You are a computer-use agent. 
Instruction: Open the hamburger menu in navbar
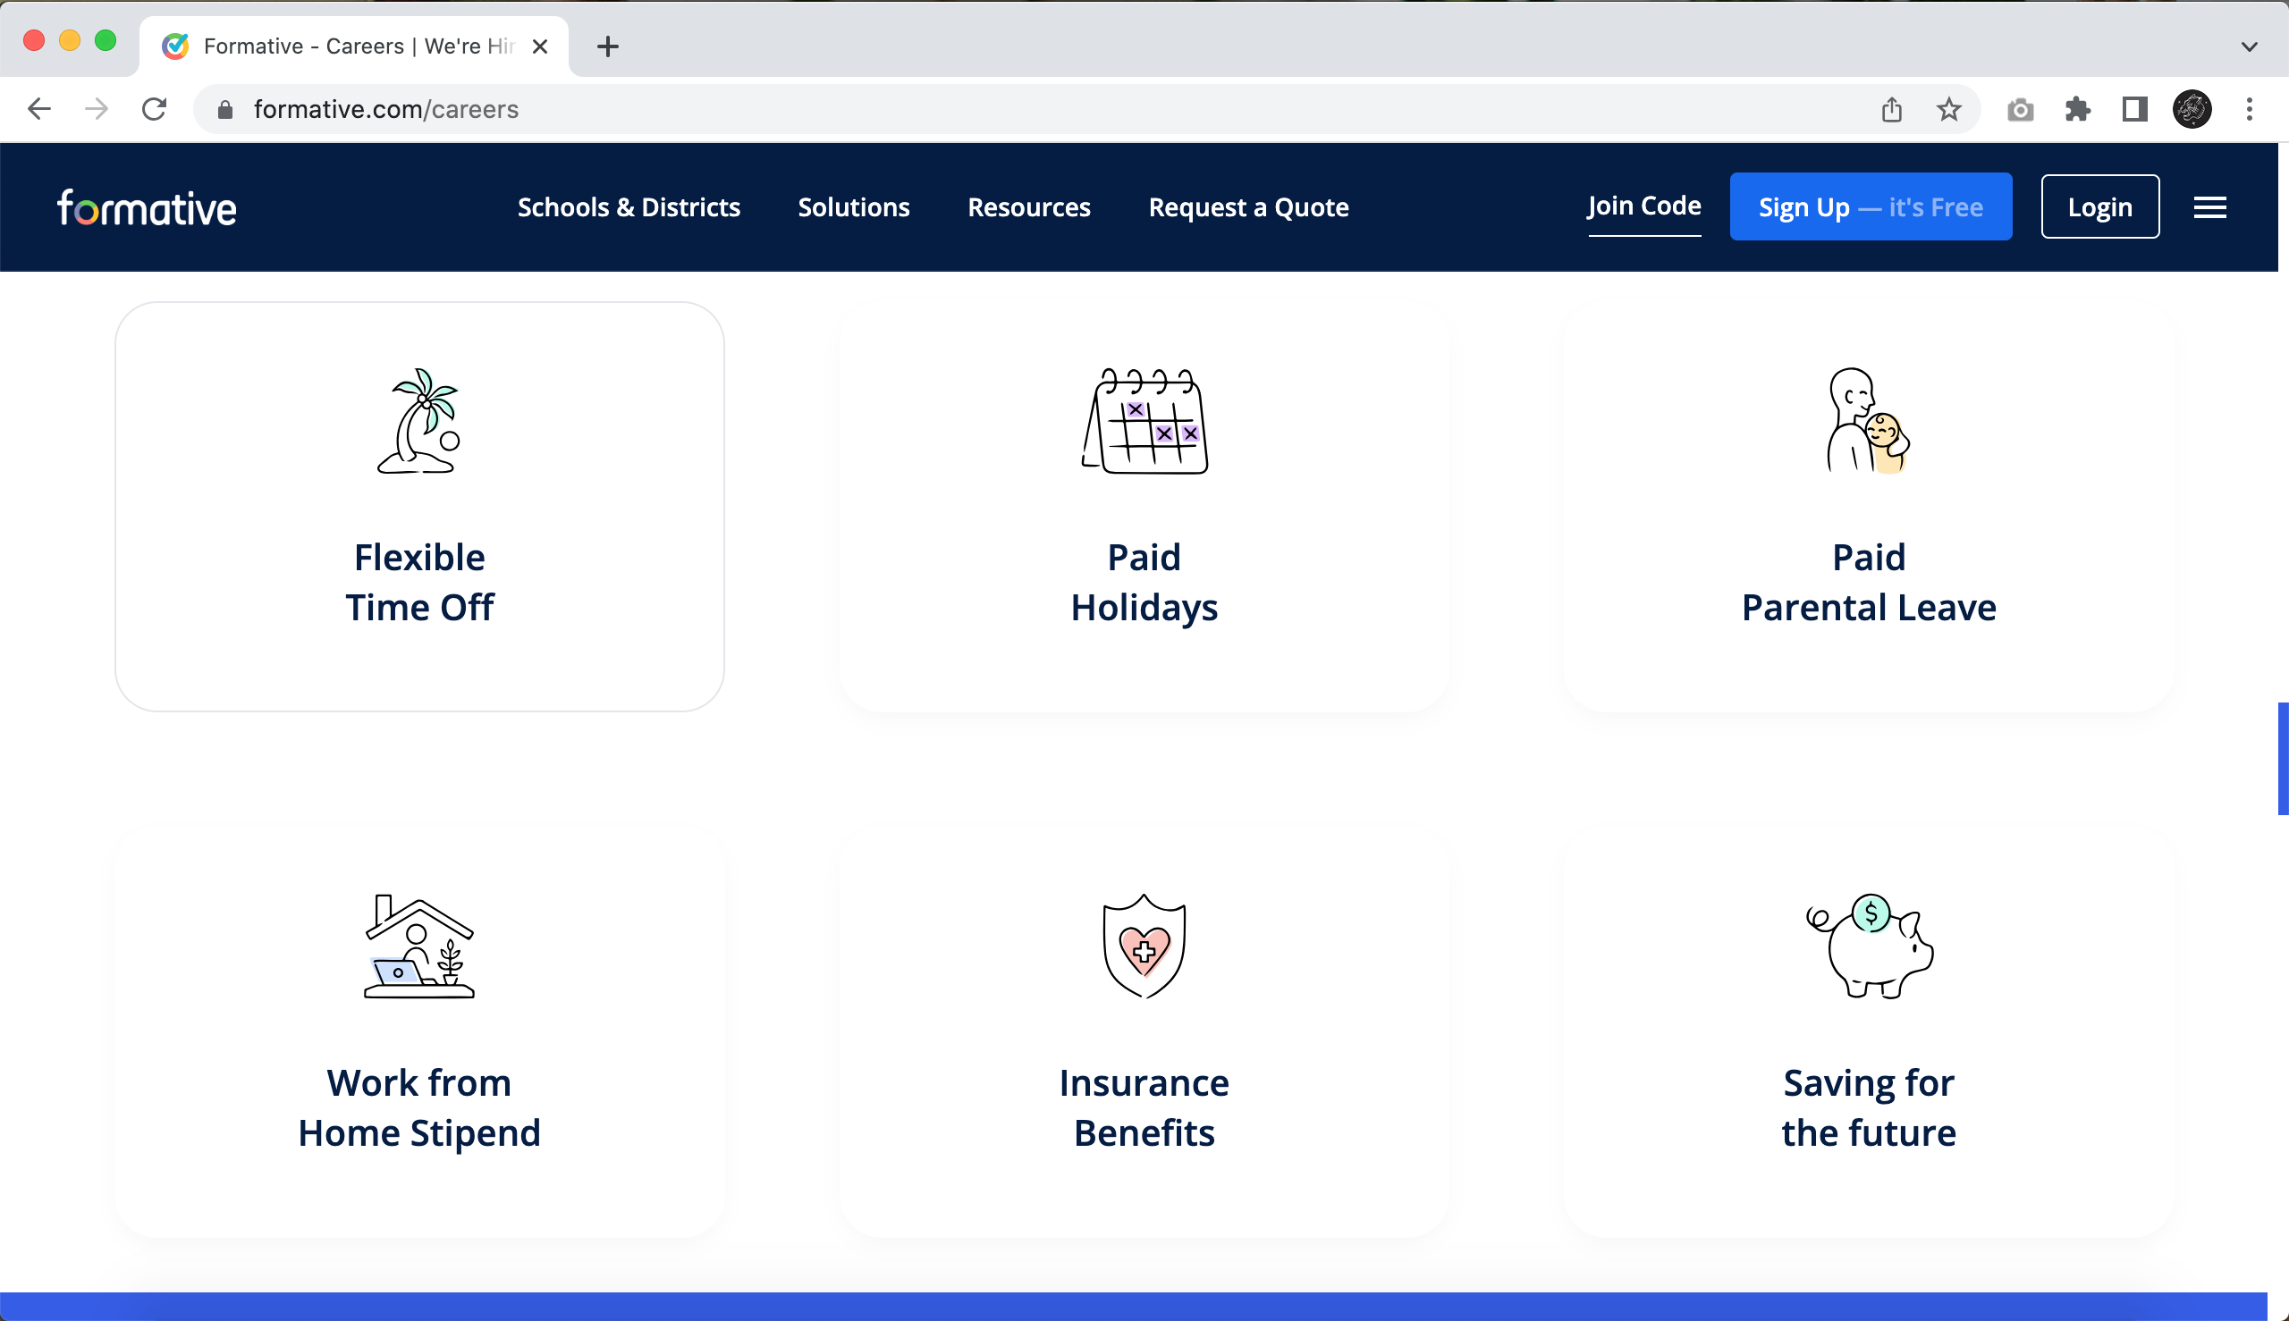(2209, 207)
